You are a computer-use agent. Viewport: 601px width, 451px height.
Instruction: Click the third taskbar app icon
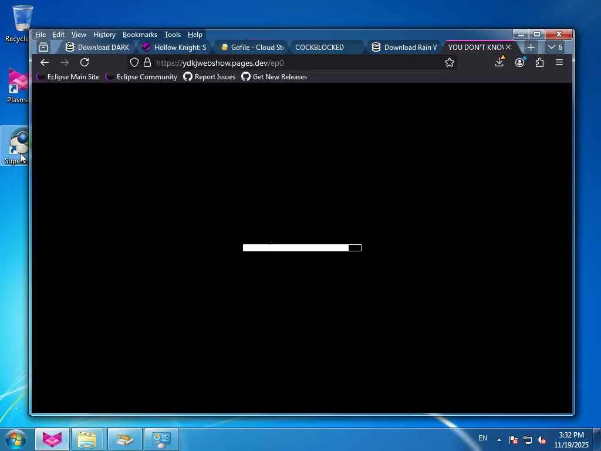124,439
